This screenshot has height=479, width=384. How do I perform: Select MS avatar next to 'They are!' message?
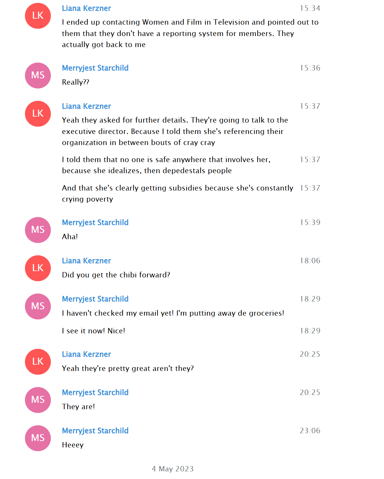tap(38, 400)
